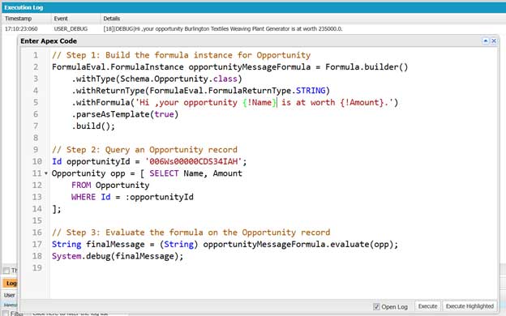Click the Execute button
The image size is (506, 316).
(x=427, y=306)
